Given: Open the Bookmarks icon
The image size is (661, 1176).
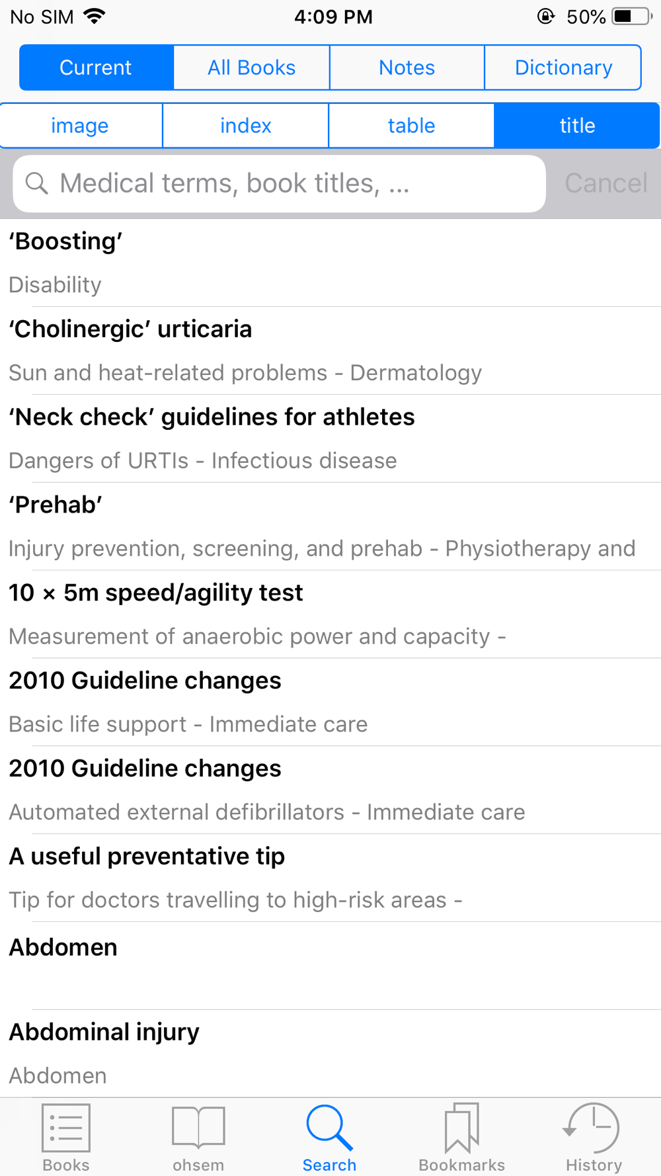Looking at the screenshot, I should click(x=461, y=1128).
